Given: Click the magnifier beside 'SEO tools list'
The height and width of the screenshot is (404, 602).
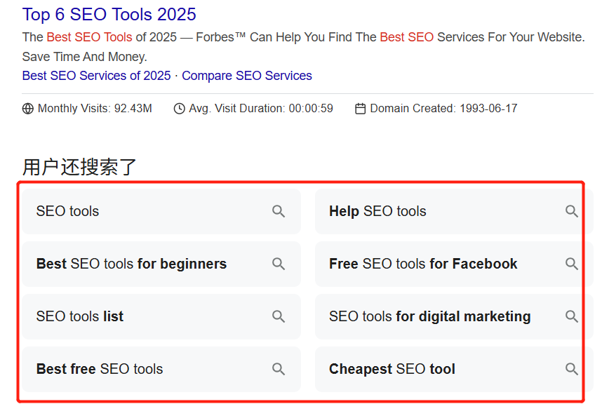Looking at the screenshot, I should point(279,316).
